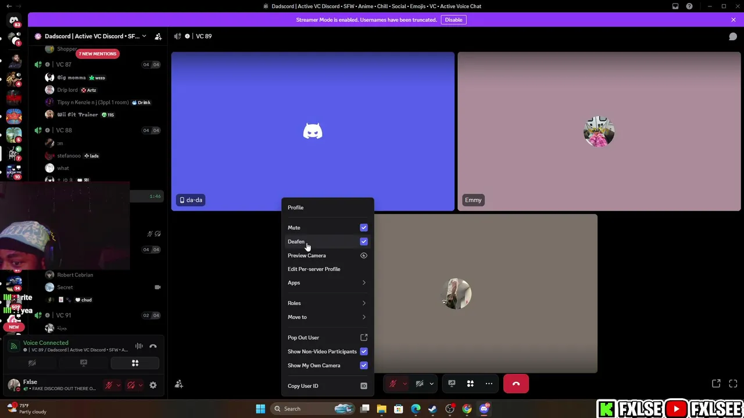Open Google Chrome from taskbar
Screen dimensions: 744x418
coord(467,409)
